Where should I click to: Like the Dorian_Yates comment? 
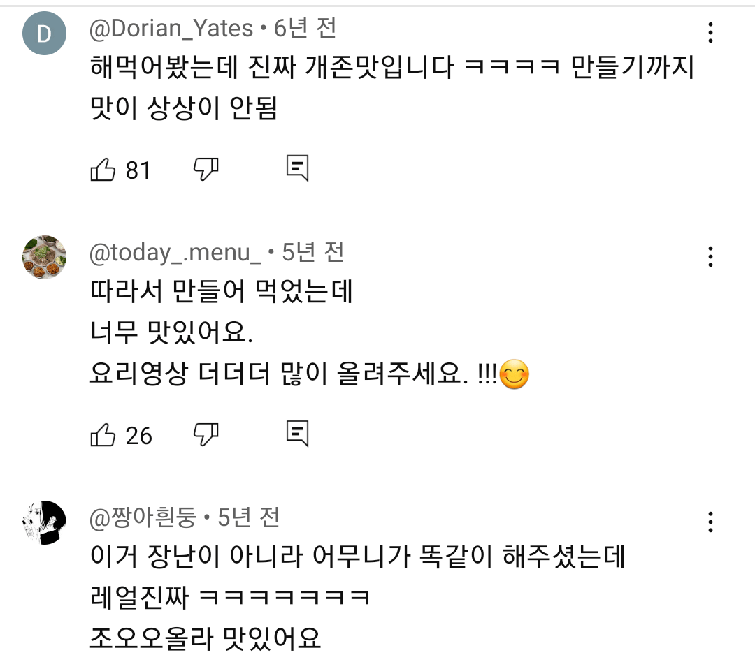[103, 170]
